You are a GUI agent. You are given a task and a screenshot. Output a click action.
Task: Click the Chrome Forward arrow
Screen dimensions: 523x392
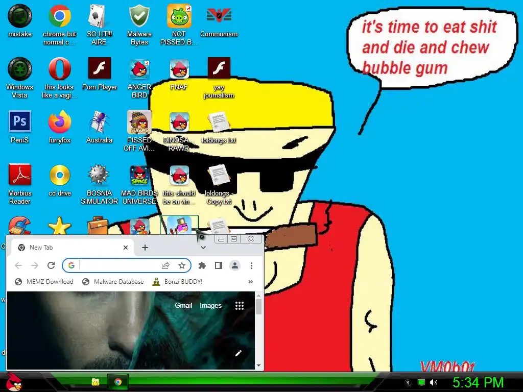[34, 265]
